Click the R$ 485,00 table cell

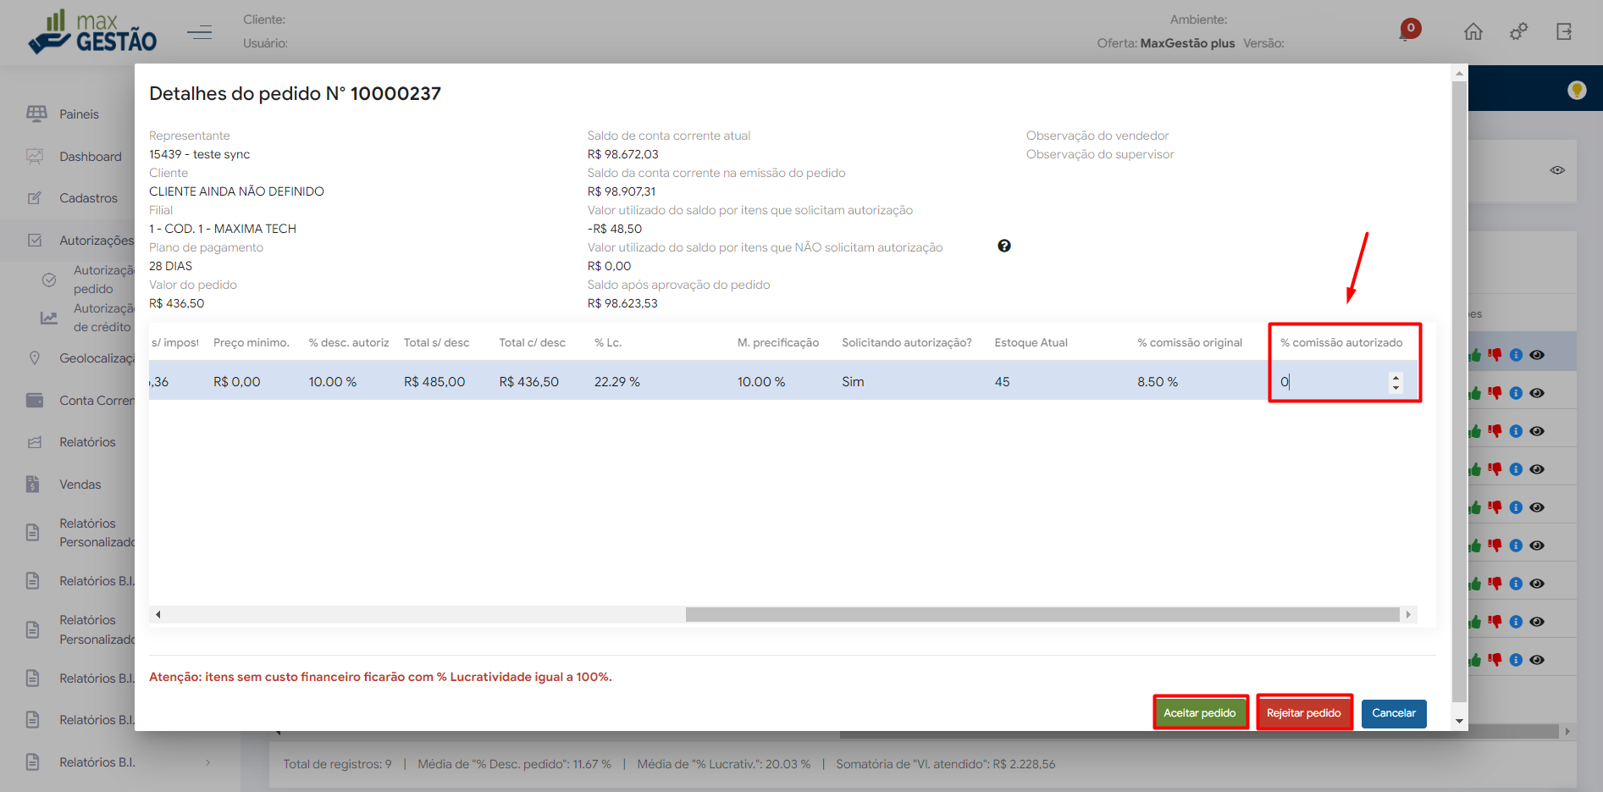434,382
